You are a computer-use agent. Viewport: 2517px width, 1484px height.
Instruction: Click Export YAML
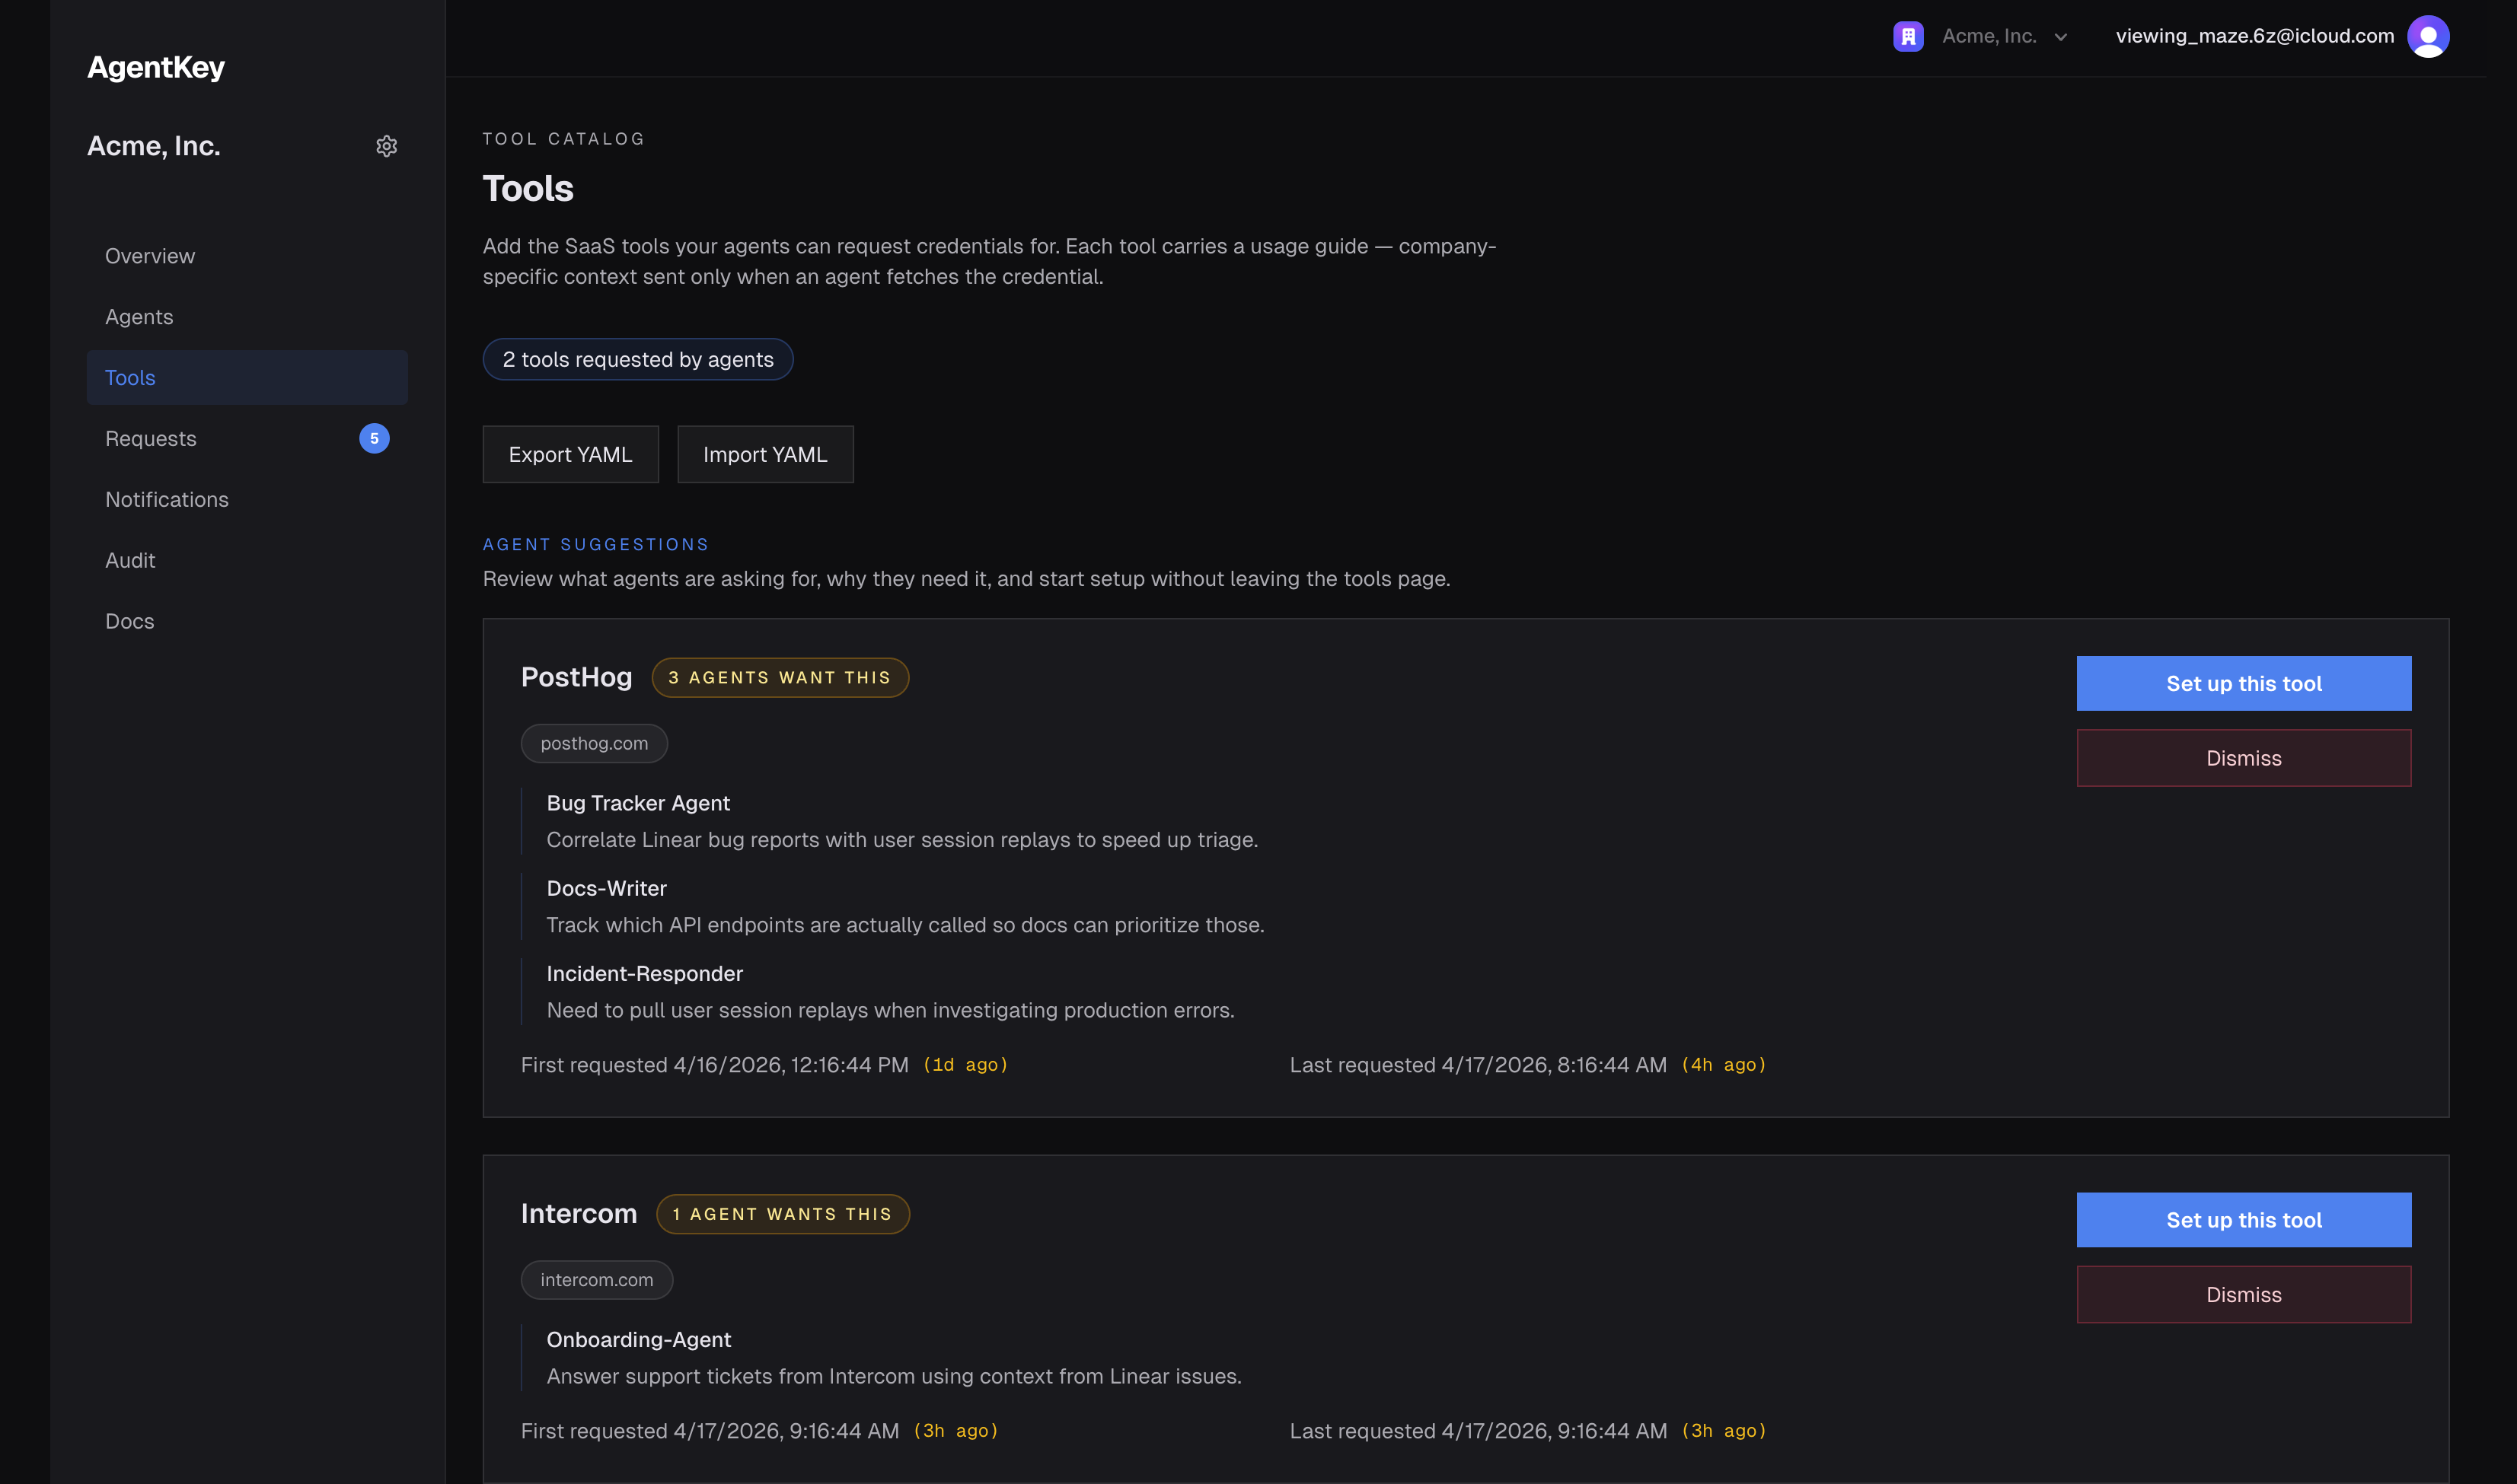pos(570,454)
